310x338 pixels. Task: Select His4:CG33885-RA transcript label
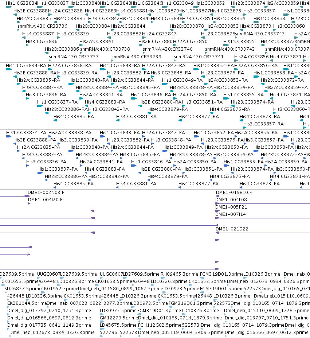[74, 117]
